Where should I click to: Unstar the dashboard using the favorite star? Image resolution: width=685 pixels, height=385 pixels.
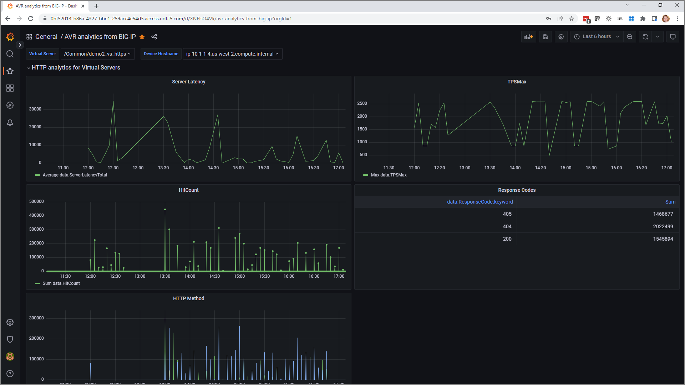click(x=142, y=37)
